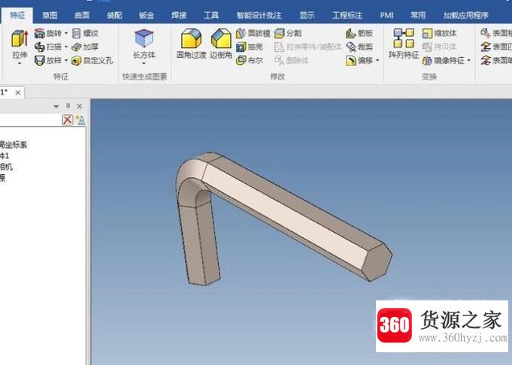512x365 pixels.
Task: Switch to the 装配 ribbon tab
Action: [114, 15]
